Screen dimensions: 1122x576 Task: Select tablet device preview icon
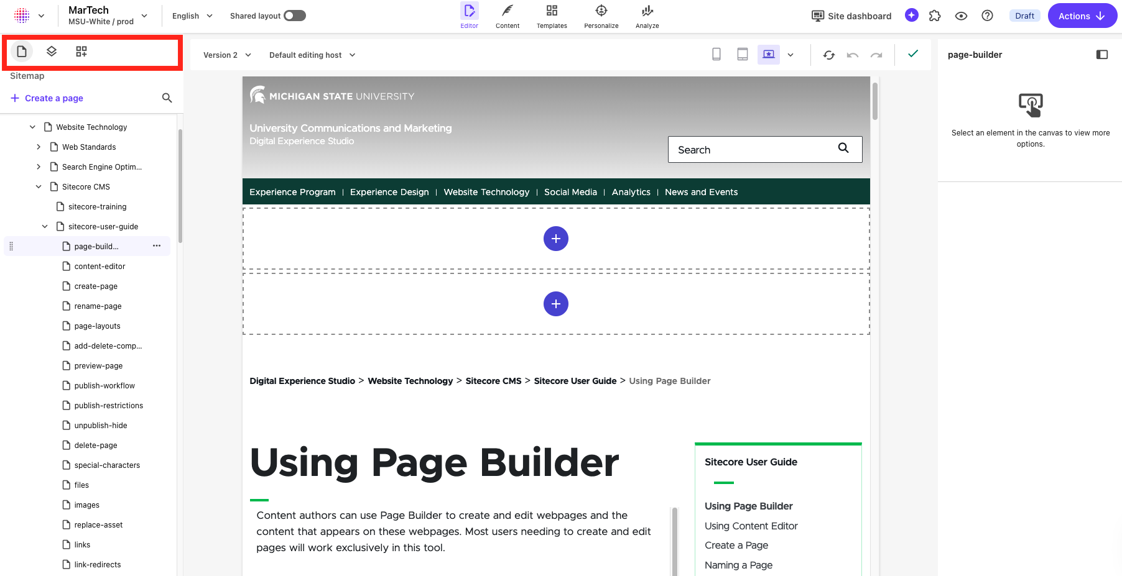pyautogui.click(x=743, y=55)
